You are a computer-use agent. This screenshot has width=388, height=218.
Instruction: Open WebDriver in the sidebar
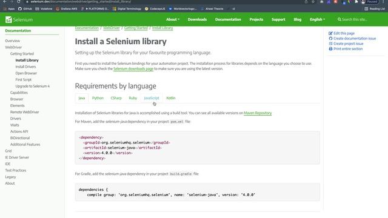point(13,47)
